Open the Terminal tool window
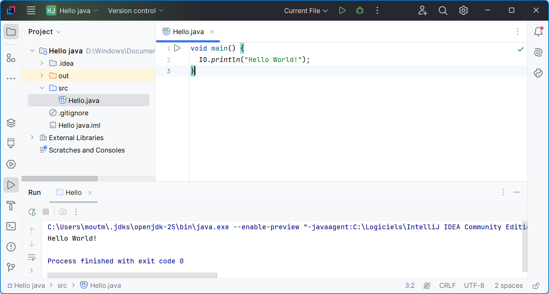 tap(11, 226)
